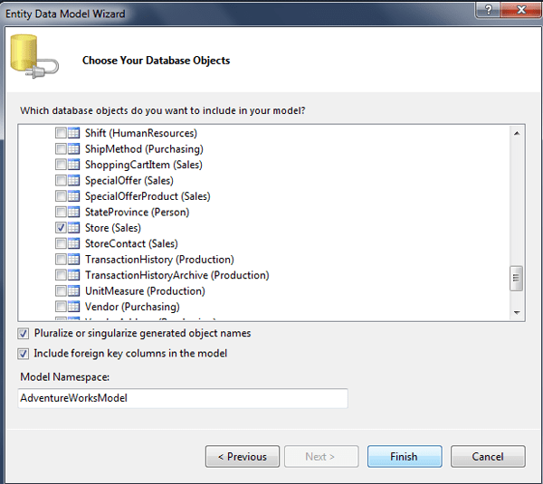Screen dimensions: 543x484
Task: Check the Vendor (Purchasing) checkbox
Action: pos(61,307)
